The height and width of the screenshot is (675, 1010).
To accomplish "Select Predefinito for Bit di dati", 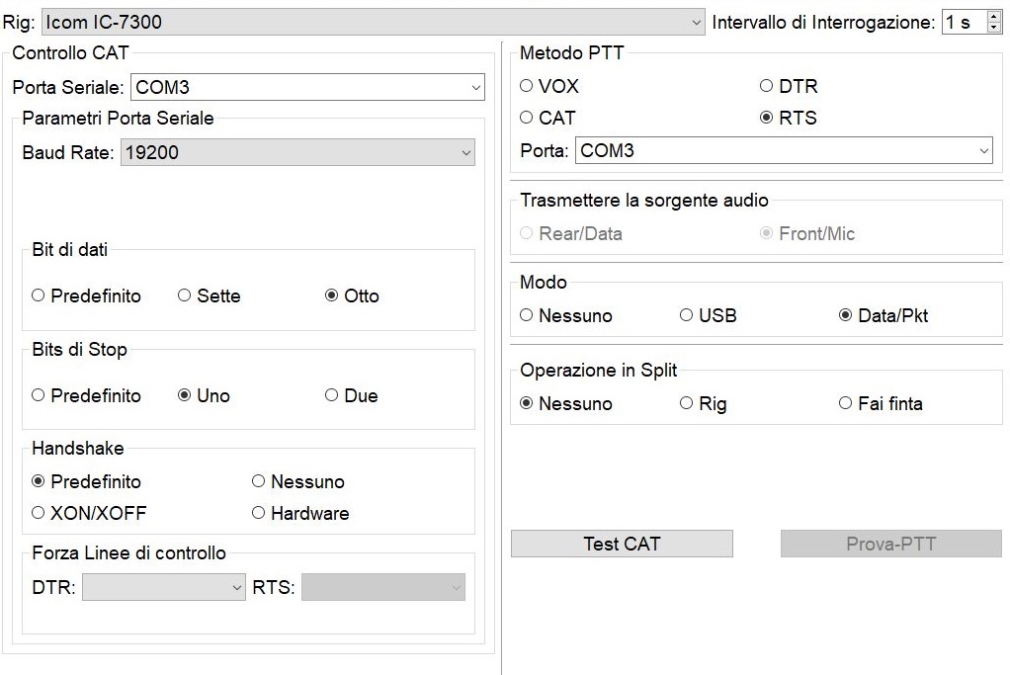I will click(39, 295).
